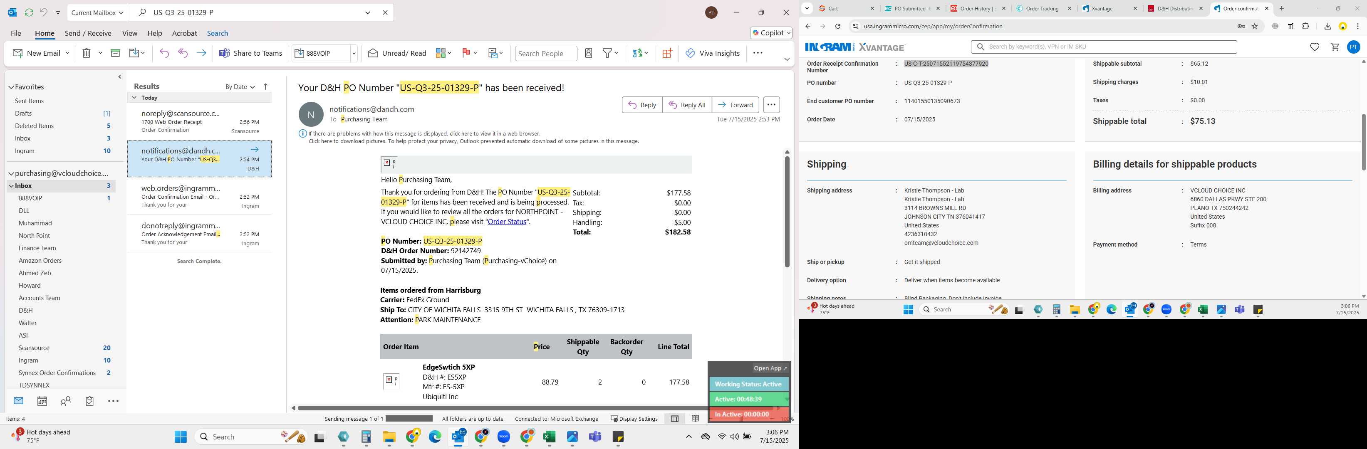1367x449 pixels.
Task: Click the Xvantage keyword search field
Action: pos(1104,47)
